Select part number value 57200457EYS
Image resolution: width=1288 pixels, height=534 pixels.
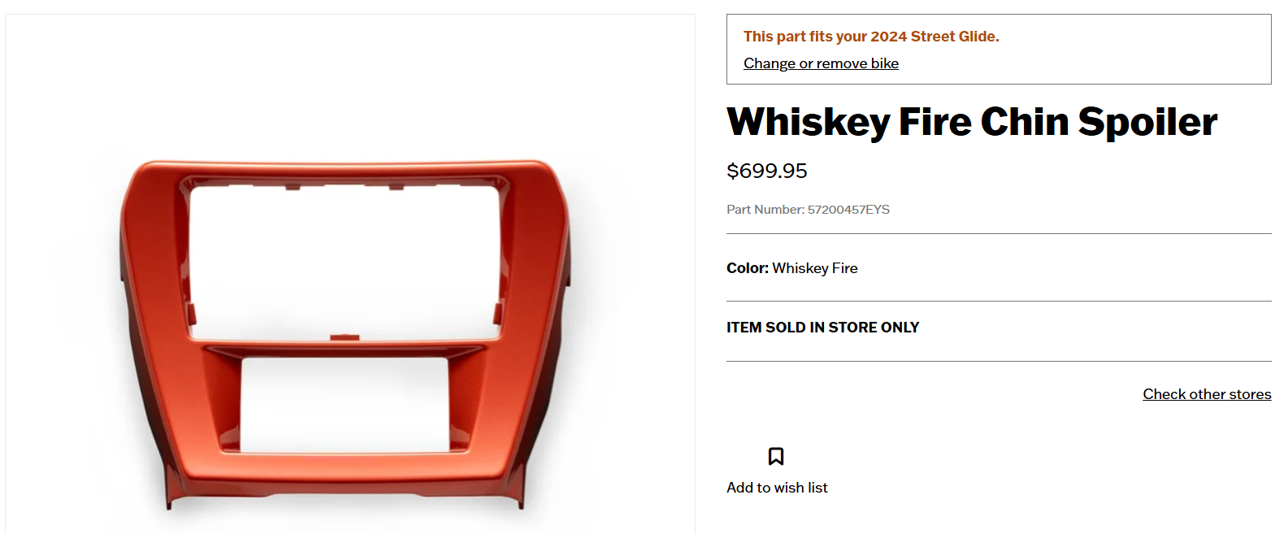pyautogui.click(x=848, y=210)
